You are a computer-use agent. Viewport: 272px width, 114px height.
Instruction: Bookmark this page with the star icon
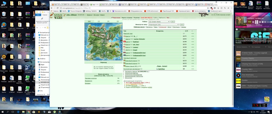coord(208,8)
